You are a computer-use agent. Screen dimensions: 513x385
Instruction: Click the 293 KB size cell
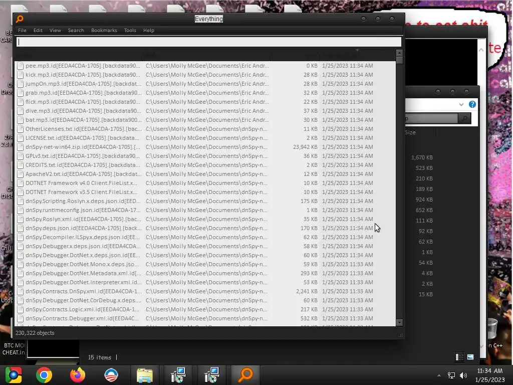pos(309,273)
